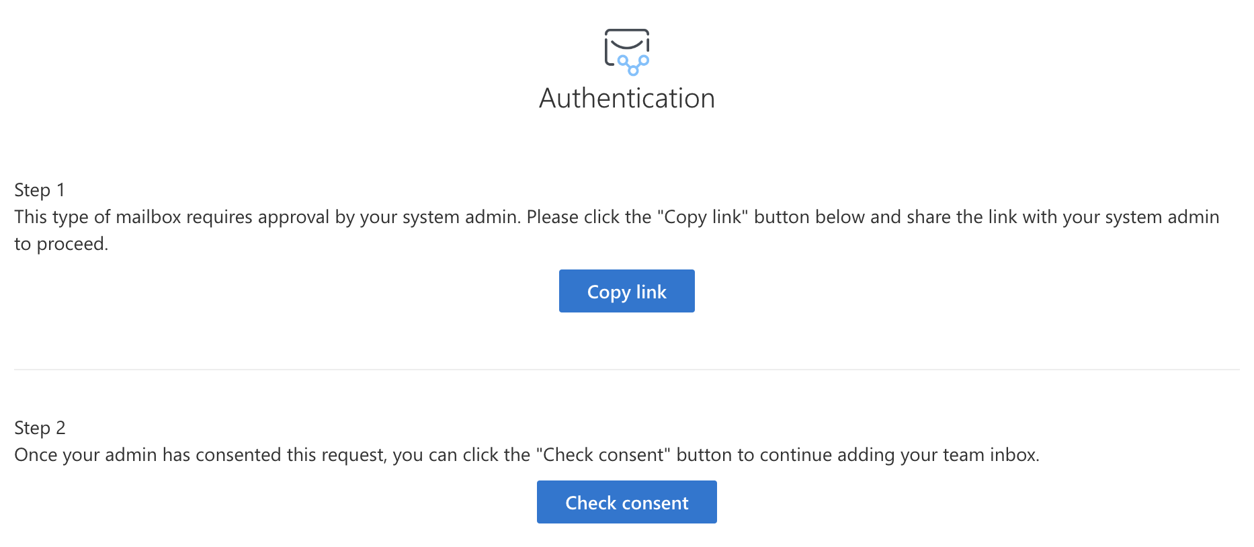Select the Authentication heading
1254x547 pixels.
627,98
